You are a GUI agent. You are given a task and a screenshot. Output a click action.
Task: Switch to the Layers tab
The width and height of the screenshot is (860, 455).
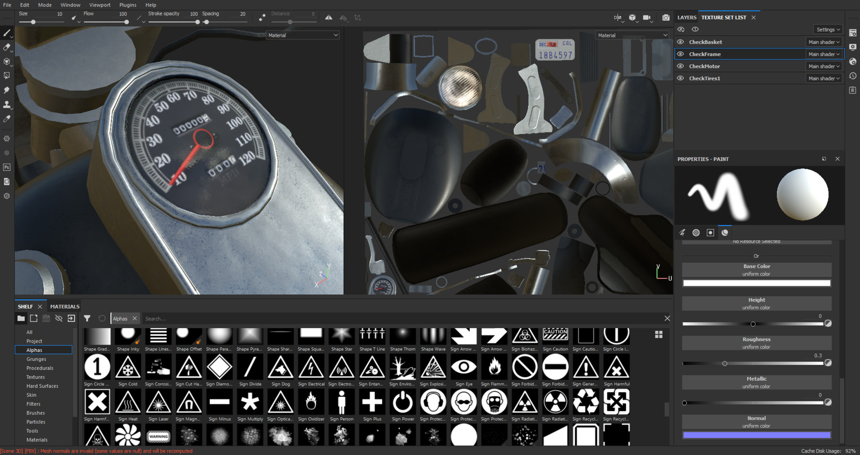tap(687, 18)
